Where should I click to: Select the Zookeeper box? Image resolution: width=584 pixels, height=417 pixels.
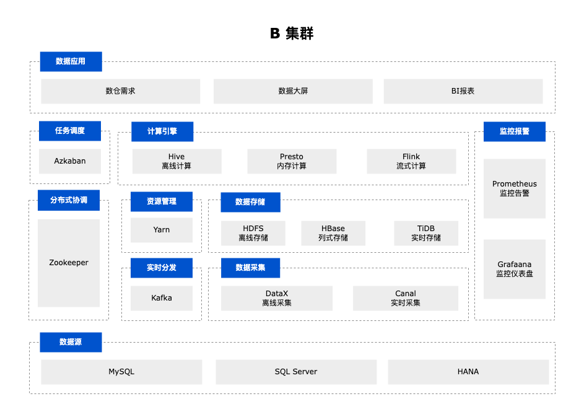(69, 263)
